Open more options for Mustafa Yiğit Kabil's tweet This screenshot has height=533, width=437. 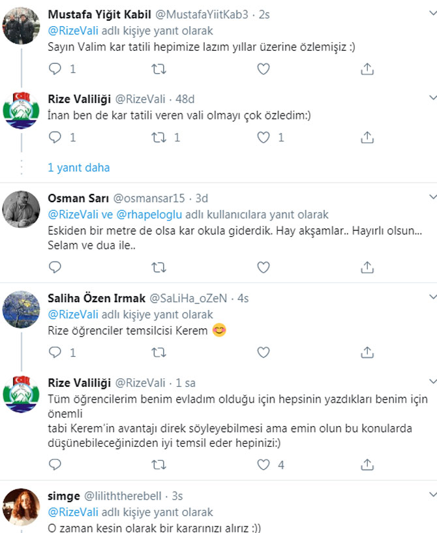click(x=431, y=16)
